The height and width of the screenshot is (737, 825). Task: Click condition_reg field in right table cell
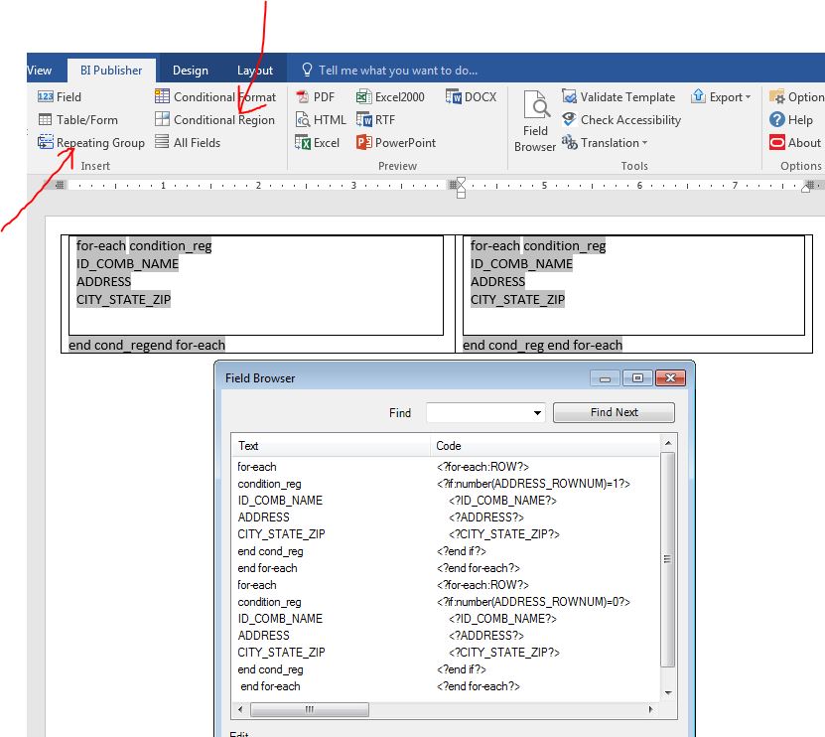coord(565,246)
